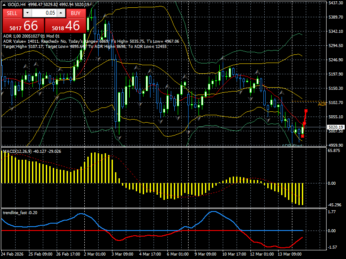The width and height of the screenshot is (346, 259).
Task: Click the 5055.10 price scale label
Action: [x=336, y=117]
